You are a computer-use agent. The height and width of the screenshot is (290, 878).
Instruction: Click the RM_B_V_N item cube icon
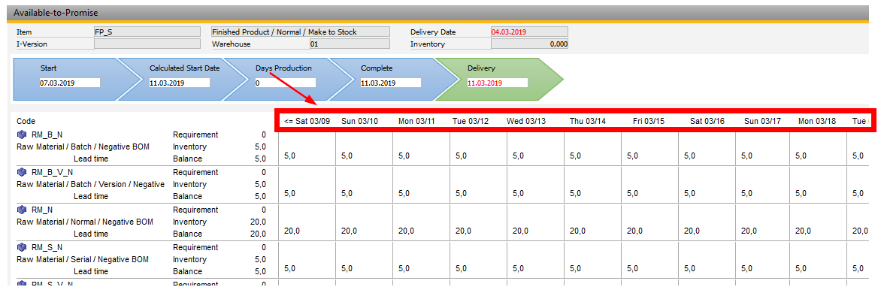coord(22,172)
